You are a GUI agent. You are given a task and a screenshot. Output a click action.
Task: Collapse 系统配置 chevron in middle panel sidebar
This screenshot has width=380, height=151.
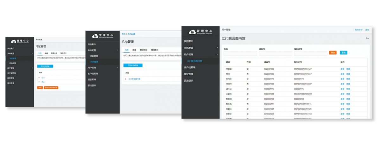coord(117,50)
